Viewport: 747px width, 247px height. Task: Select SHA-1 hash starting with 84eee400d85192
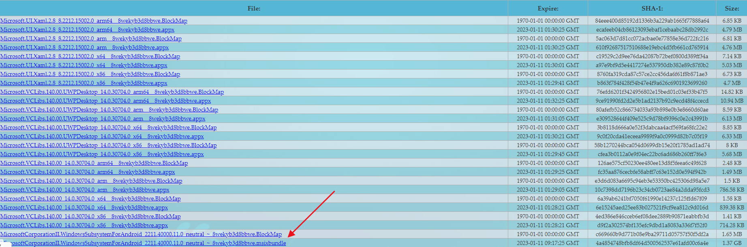pyautogui.click(x=652, y=21)
